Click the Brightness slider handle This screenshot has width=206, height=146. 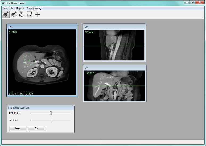point(51,113)
